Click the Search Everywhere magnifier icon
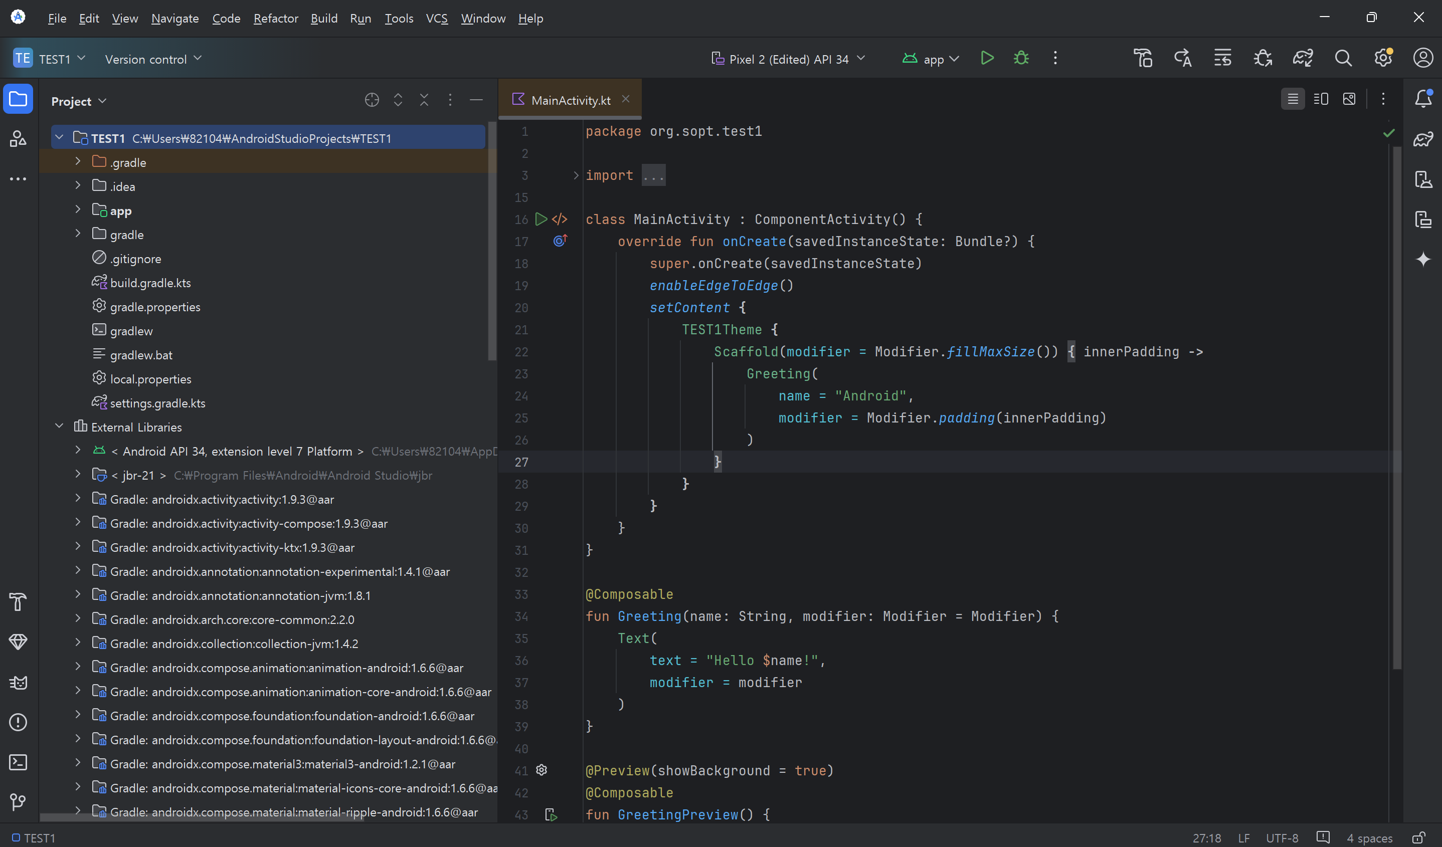 [1343, 58]
